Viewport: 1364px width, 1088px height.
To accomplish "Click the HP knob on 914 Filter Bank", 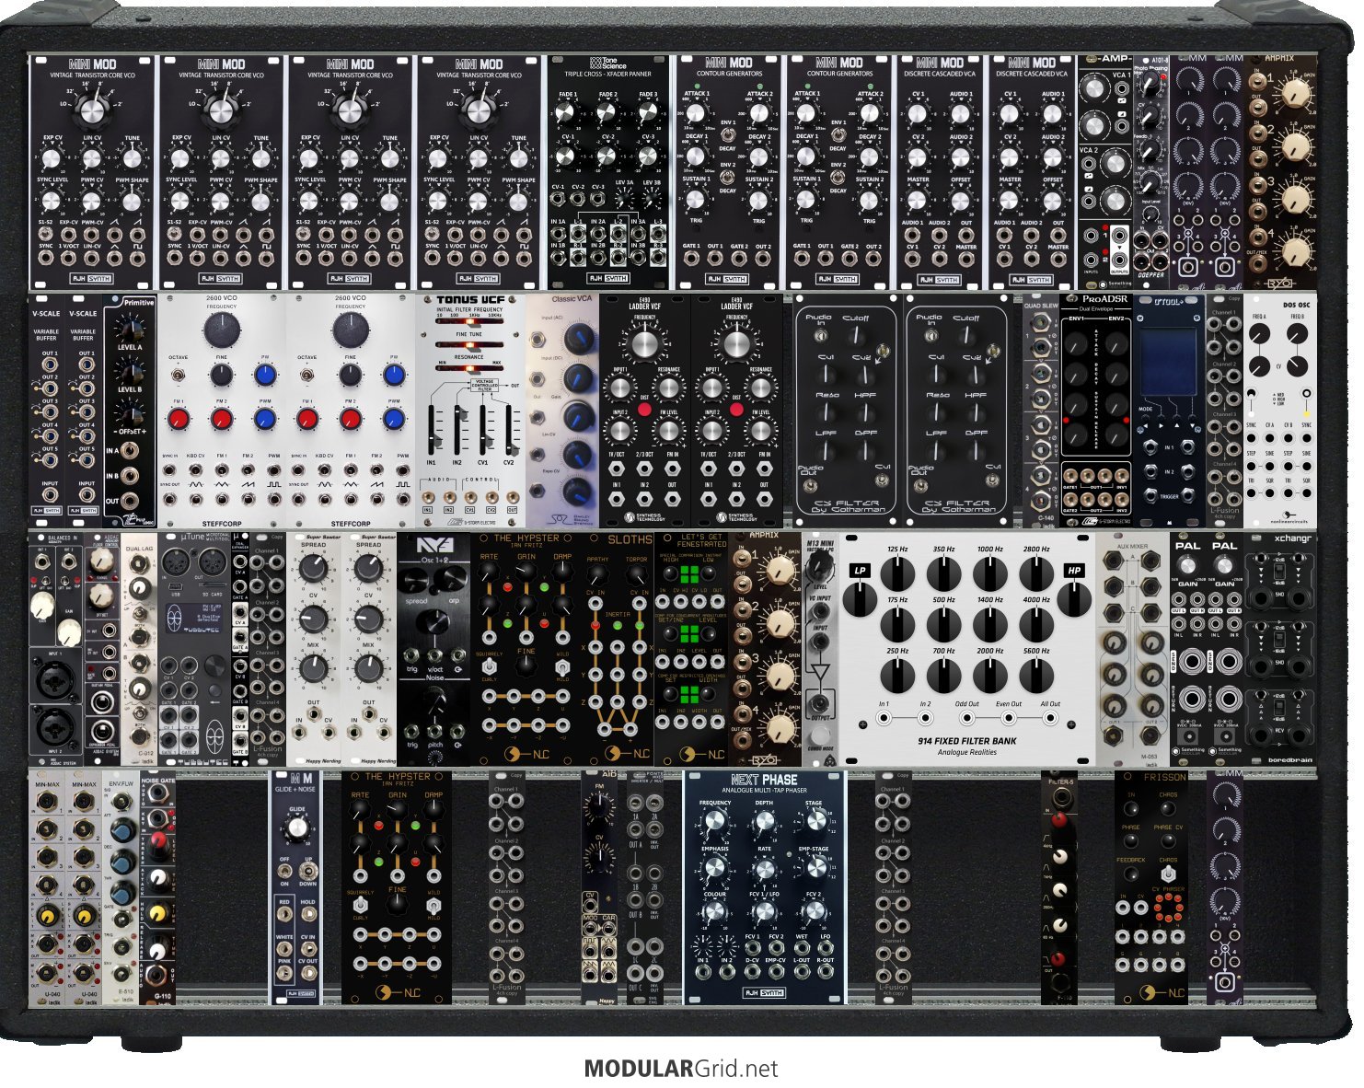I will (x=1073, y=599).
